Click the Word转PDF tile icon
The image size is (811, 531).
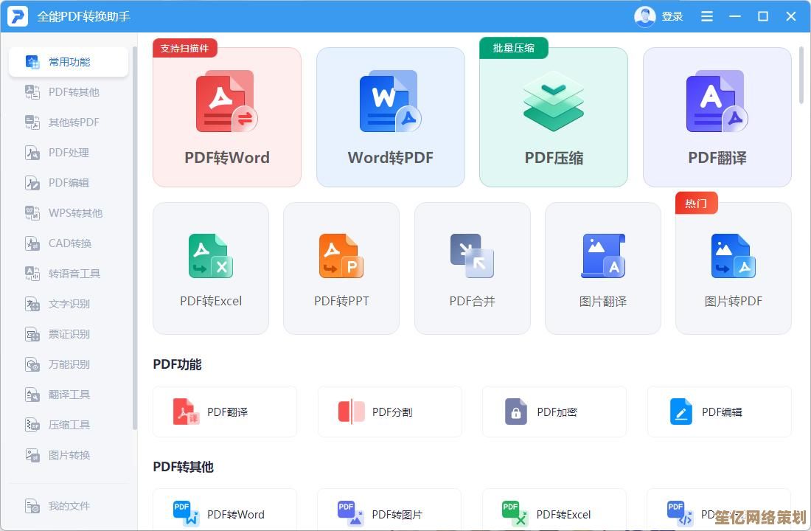tap(390, 103)
